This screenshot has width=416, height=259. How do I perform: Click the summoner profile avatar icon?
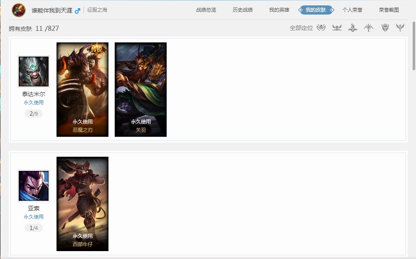pos(19,10)
